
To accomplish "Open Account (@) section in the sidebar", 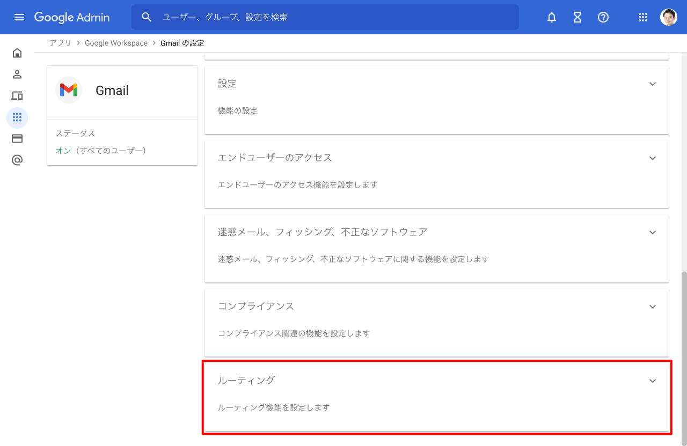I will pos(17,160).
